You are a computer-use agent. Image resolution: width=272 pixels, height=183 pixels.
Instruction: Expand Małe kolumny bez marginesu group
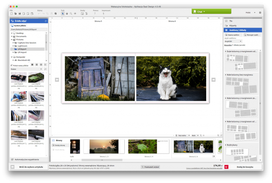tap(226, 75)
